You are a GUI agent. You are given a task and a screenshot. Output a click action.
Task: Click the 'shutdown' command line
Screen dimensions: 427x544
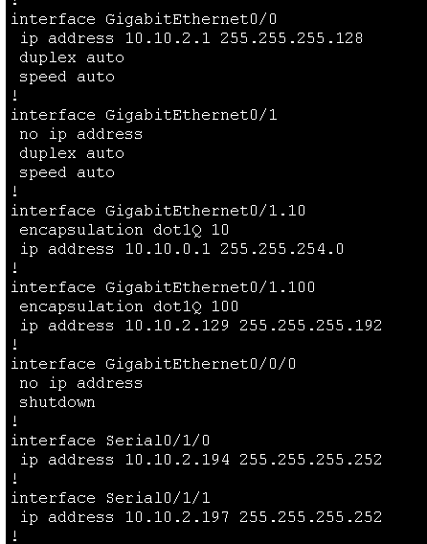[57, 402]
